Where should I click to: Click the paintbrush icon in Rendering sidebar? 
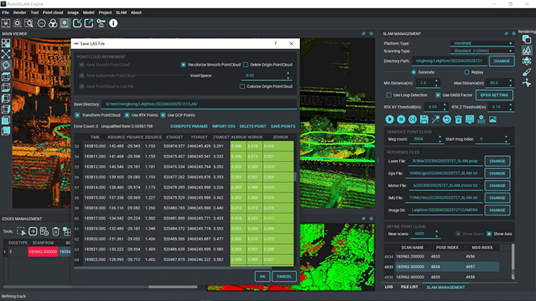[x=527, y=72]
